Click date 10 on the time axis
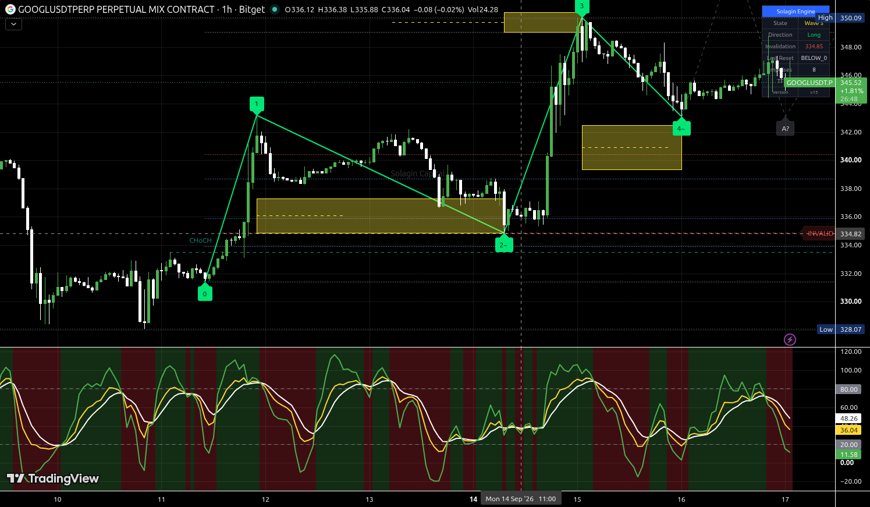 [57, 499]
